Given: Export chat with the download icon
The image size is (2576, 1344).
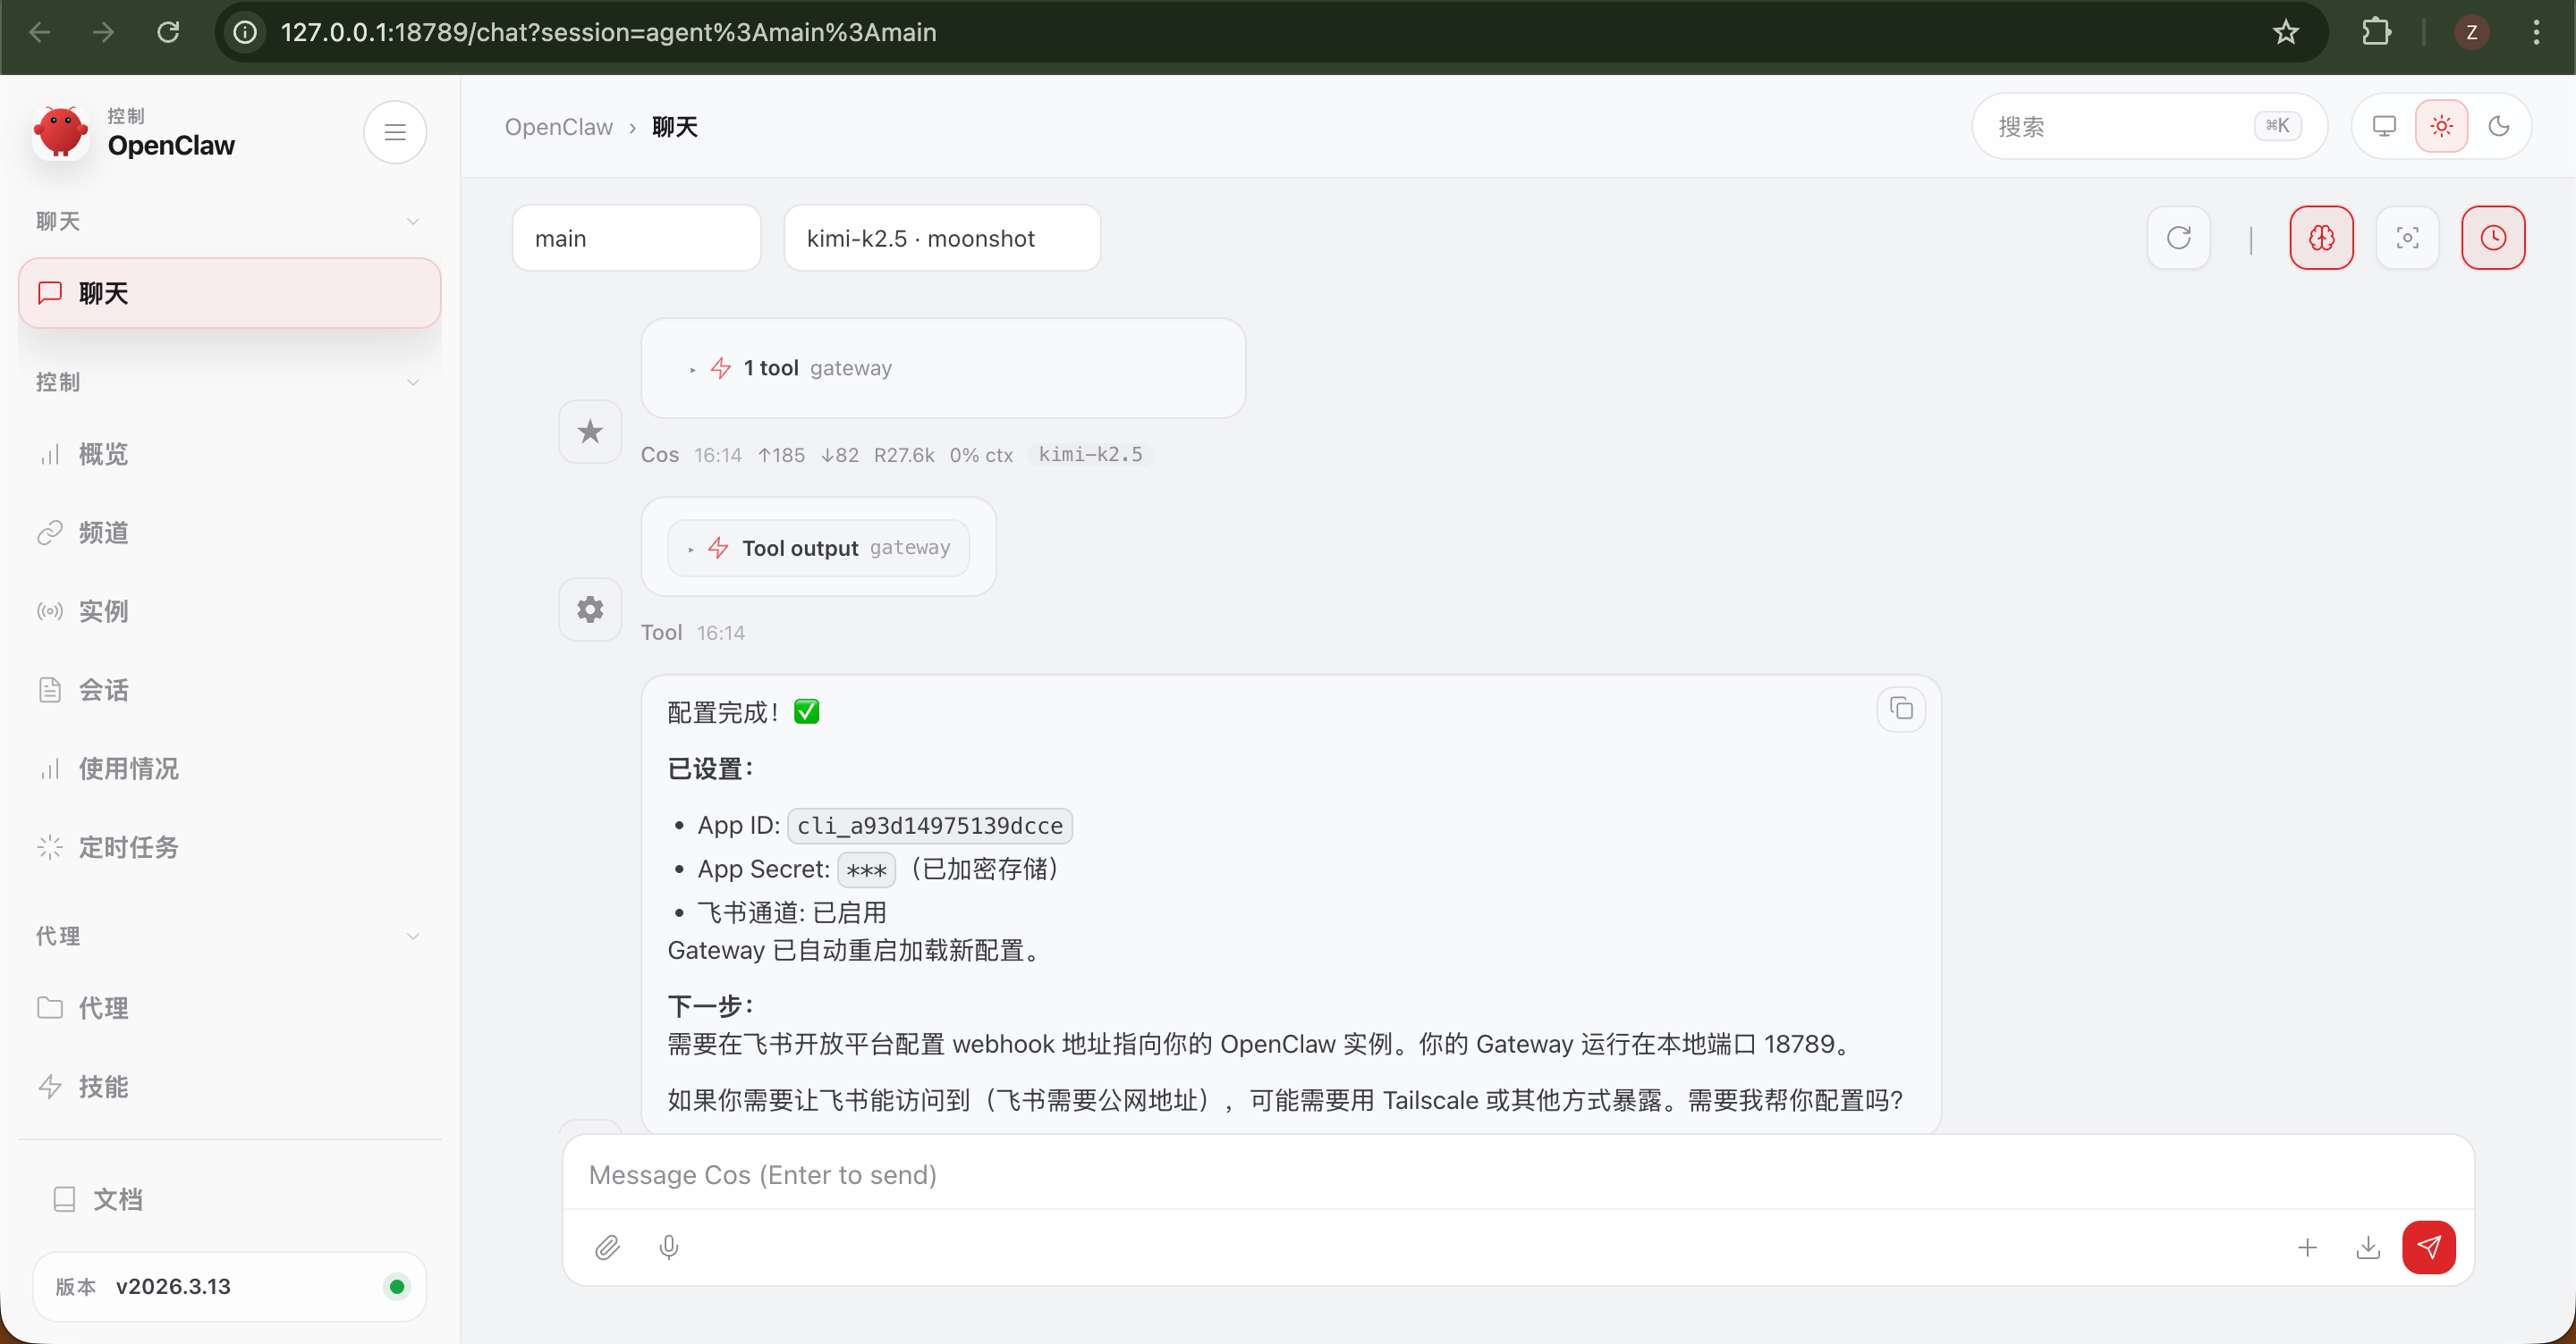Looking at the screenshot, I should tap(2368, 1247).
